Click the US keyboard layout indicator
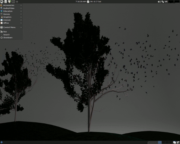 pos(166,1)
